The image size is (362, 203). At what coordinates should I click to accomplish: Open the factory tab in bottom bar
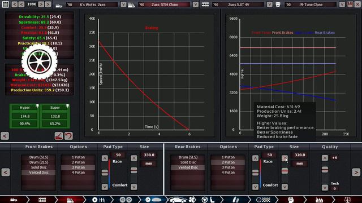pyautogui.click(x=319, y=200)
